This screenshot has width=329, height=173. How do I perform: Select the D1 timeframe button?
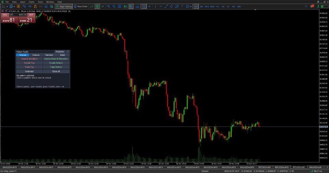point(228,6)
